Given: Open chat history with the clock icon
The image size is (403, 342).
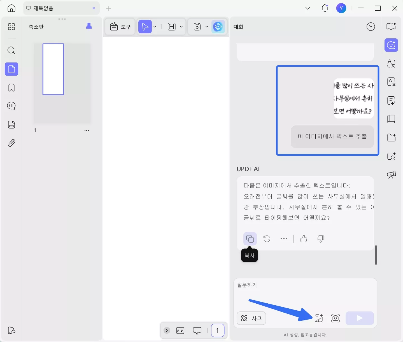Looking at the screenshot, I should point(371,27).
